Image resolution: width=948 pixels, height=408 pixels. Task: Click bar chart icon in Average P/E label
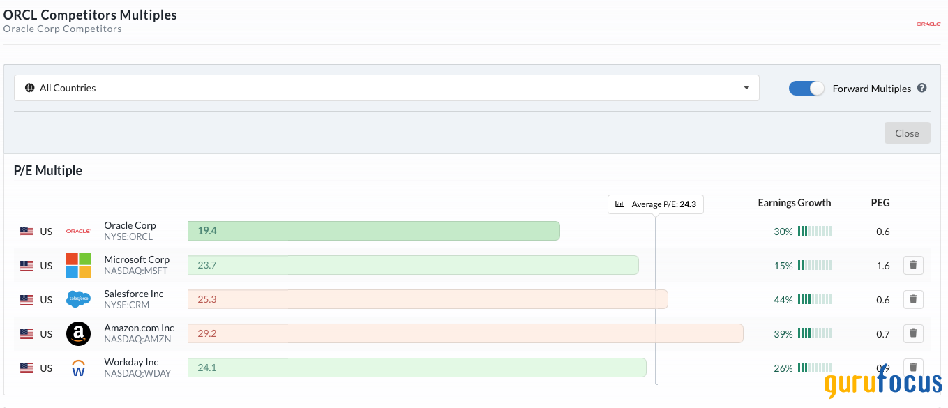tap(619, 204)
